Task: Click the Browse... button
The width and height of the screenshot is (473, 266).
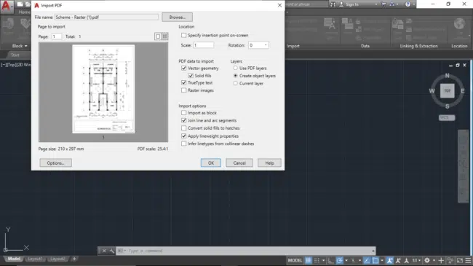Action: pyautogui.click(x=177, y=17)
